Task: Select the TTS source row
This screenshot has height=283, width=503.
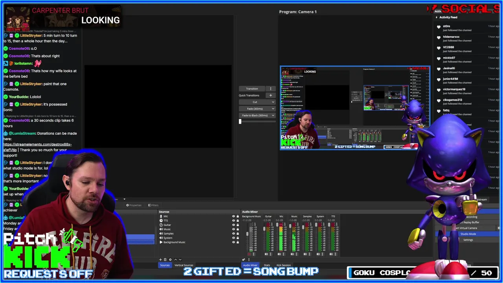Action: click(x=198, y=221)
